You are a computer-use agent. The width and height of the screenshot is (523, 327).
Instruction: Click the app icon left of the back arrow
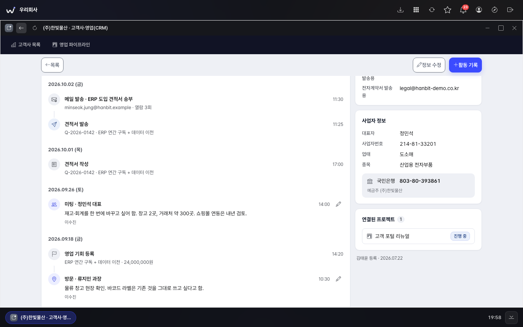(x=9, y=28)
